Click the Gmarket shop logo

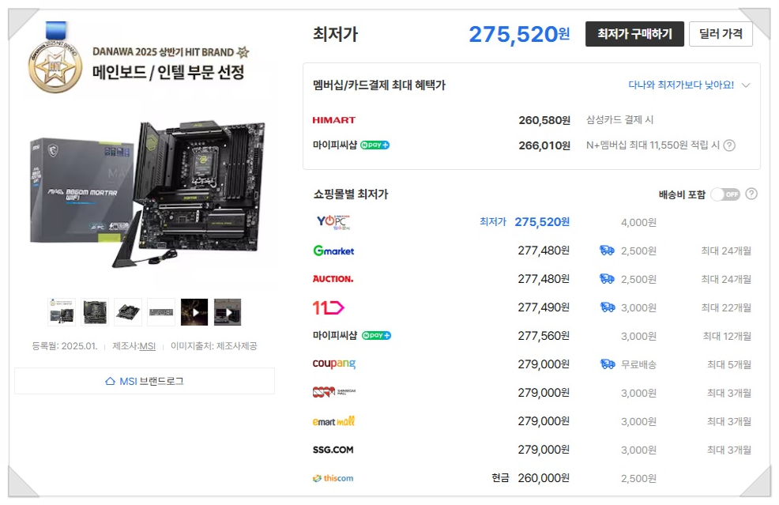pos(333,251)
